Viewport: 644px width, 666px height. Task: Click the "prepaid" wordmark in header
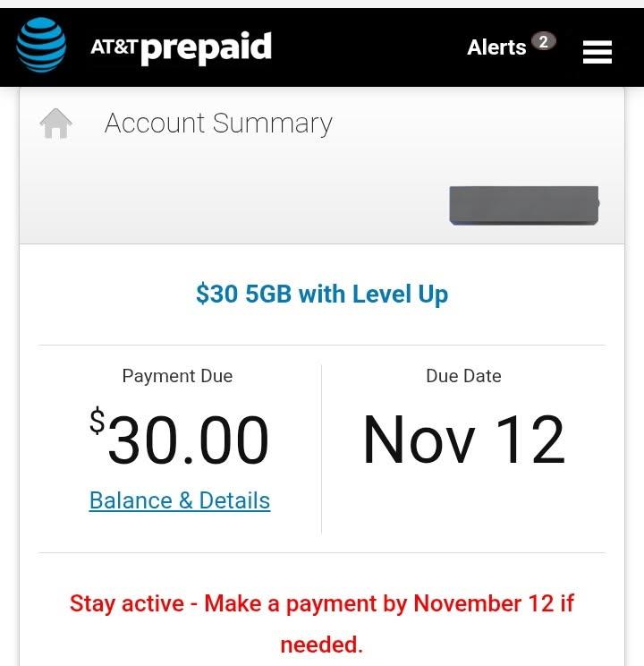pos(206,47)
